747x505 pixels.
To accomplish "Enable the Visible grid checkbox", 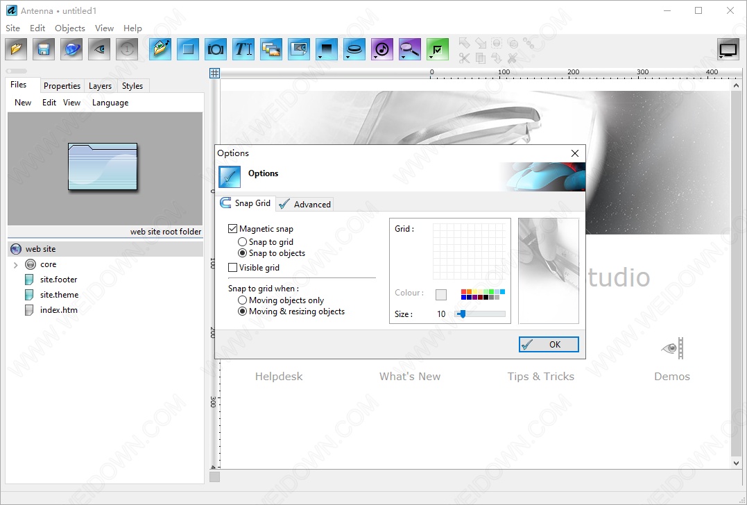I will tap(232, 267).
